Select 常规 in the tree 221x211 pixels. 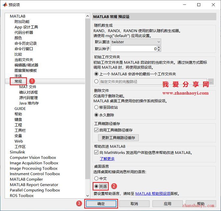(18, 81)
